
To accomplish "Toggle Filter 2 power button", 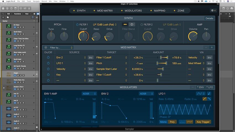I will click(142, 25).
